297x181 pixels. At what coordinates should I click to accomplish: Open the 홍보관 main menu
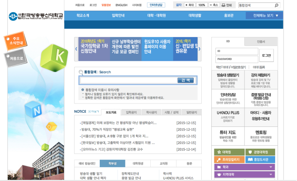[x=229, y=16]
